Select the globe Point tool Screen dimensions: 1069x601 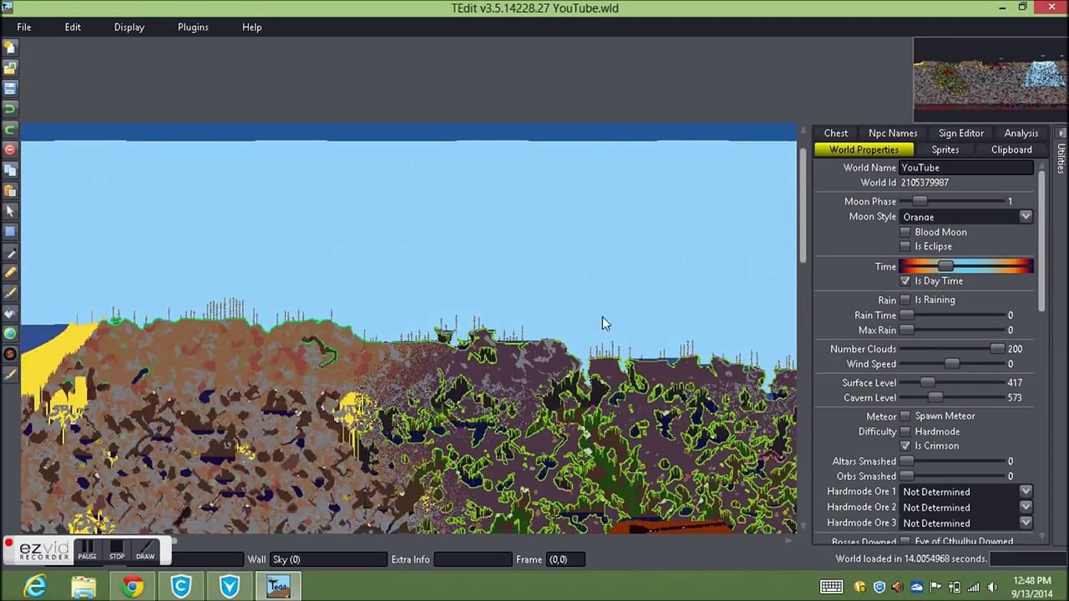click(x=10, y=334)
